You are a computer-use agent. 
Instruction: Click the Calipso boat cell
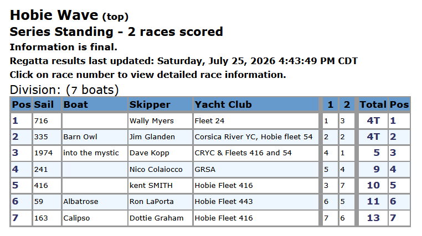pyautogui.click(x=95, y=218)
